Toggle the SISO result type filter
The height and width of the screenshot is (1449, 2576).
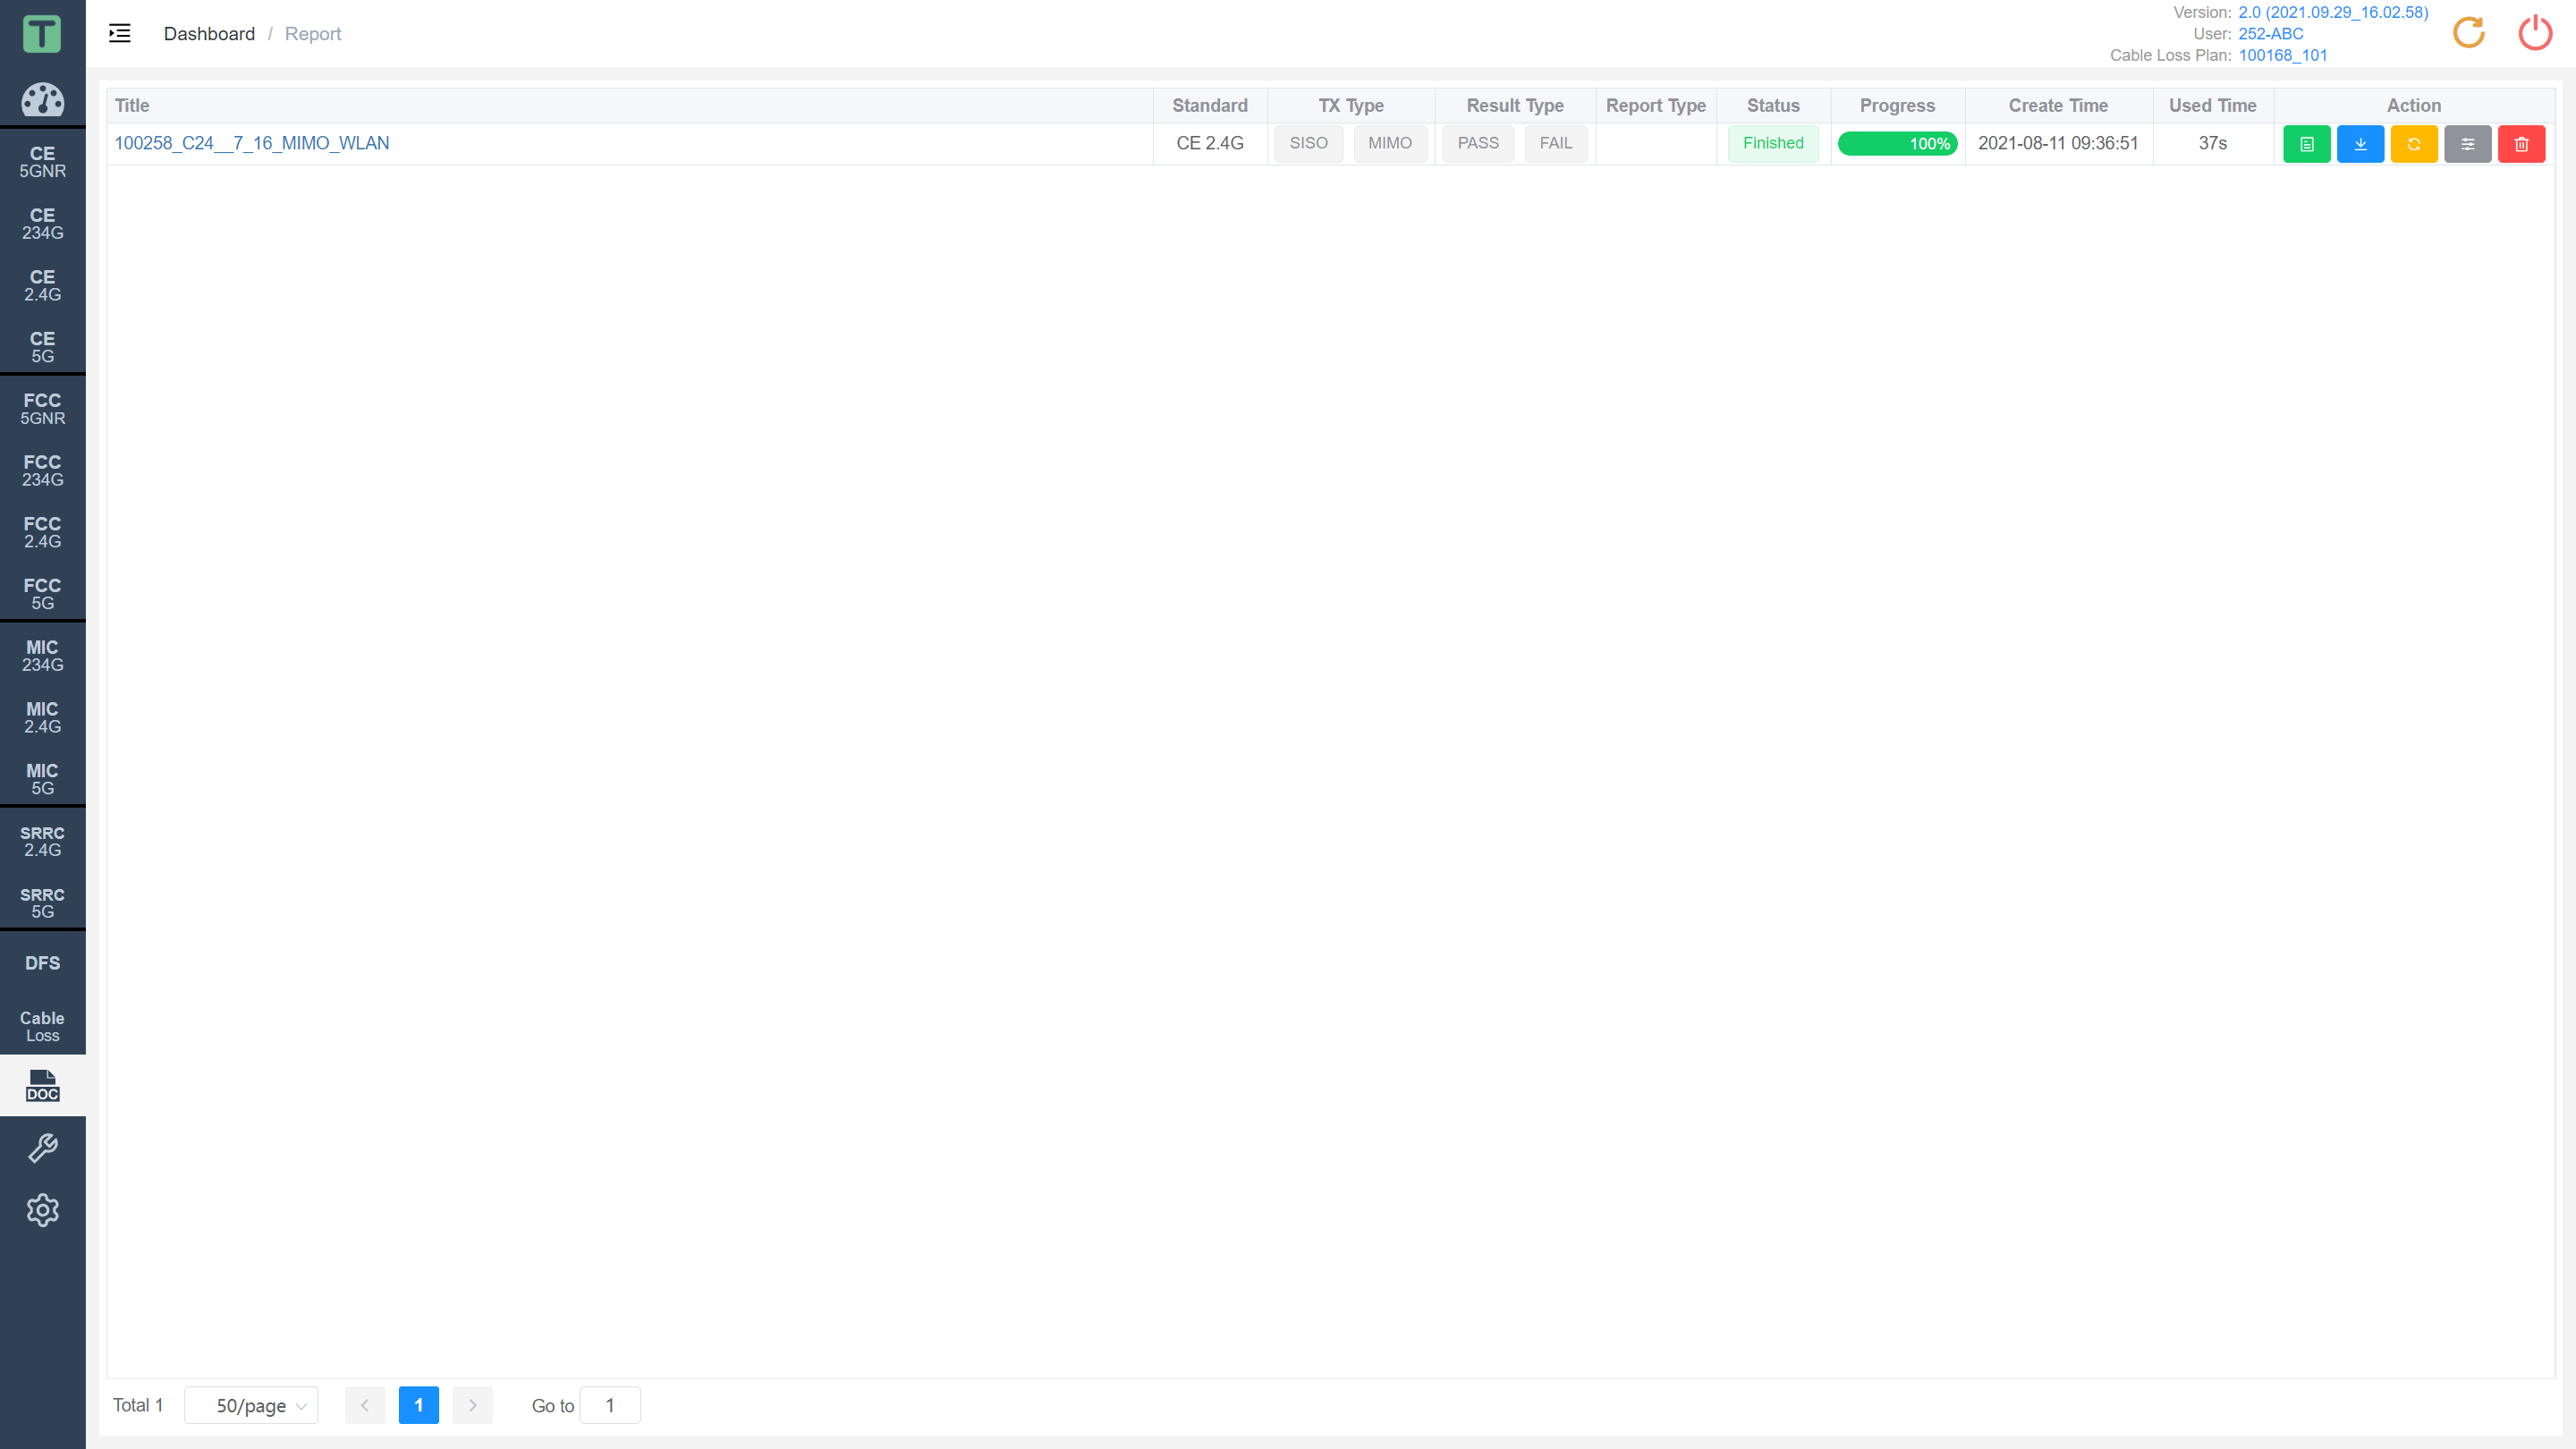point(1309,143)
